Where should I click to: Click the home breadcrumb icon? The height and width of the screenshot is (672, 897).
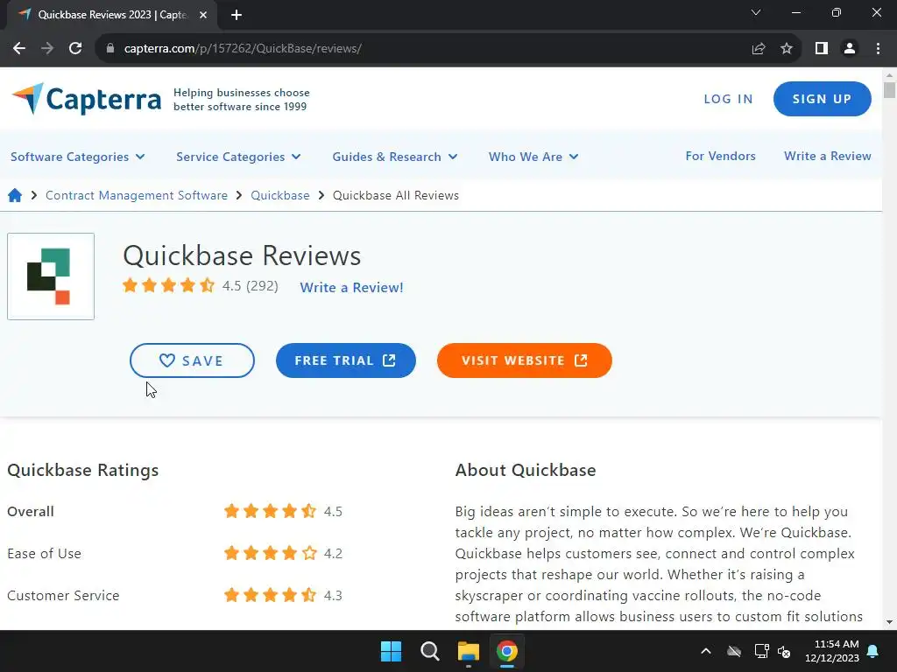pos(15,195)
